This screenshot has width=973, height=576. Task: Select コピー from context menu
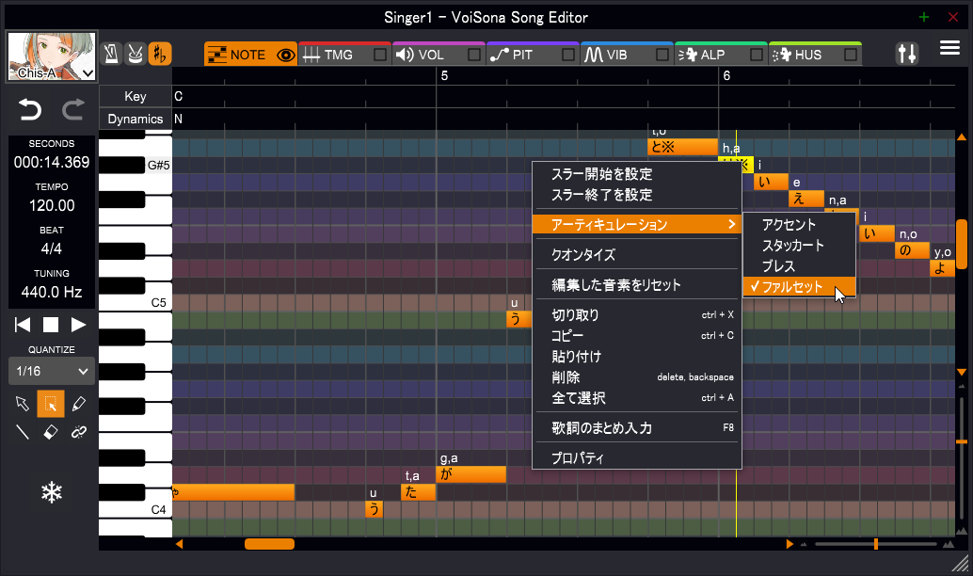637,335
